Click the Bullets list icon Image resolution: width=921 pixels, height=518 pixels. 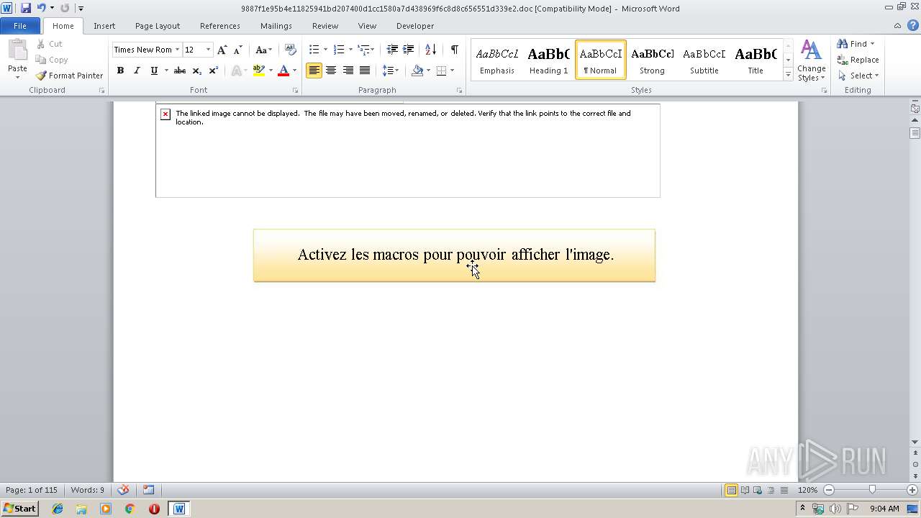(314, 50)
